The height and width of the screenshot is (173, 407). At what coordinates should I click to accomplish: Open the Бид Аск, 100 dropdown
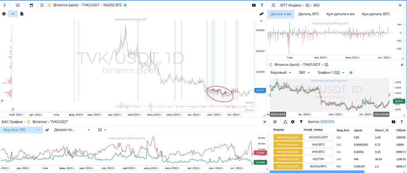click(x=21, y=130)
